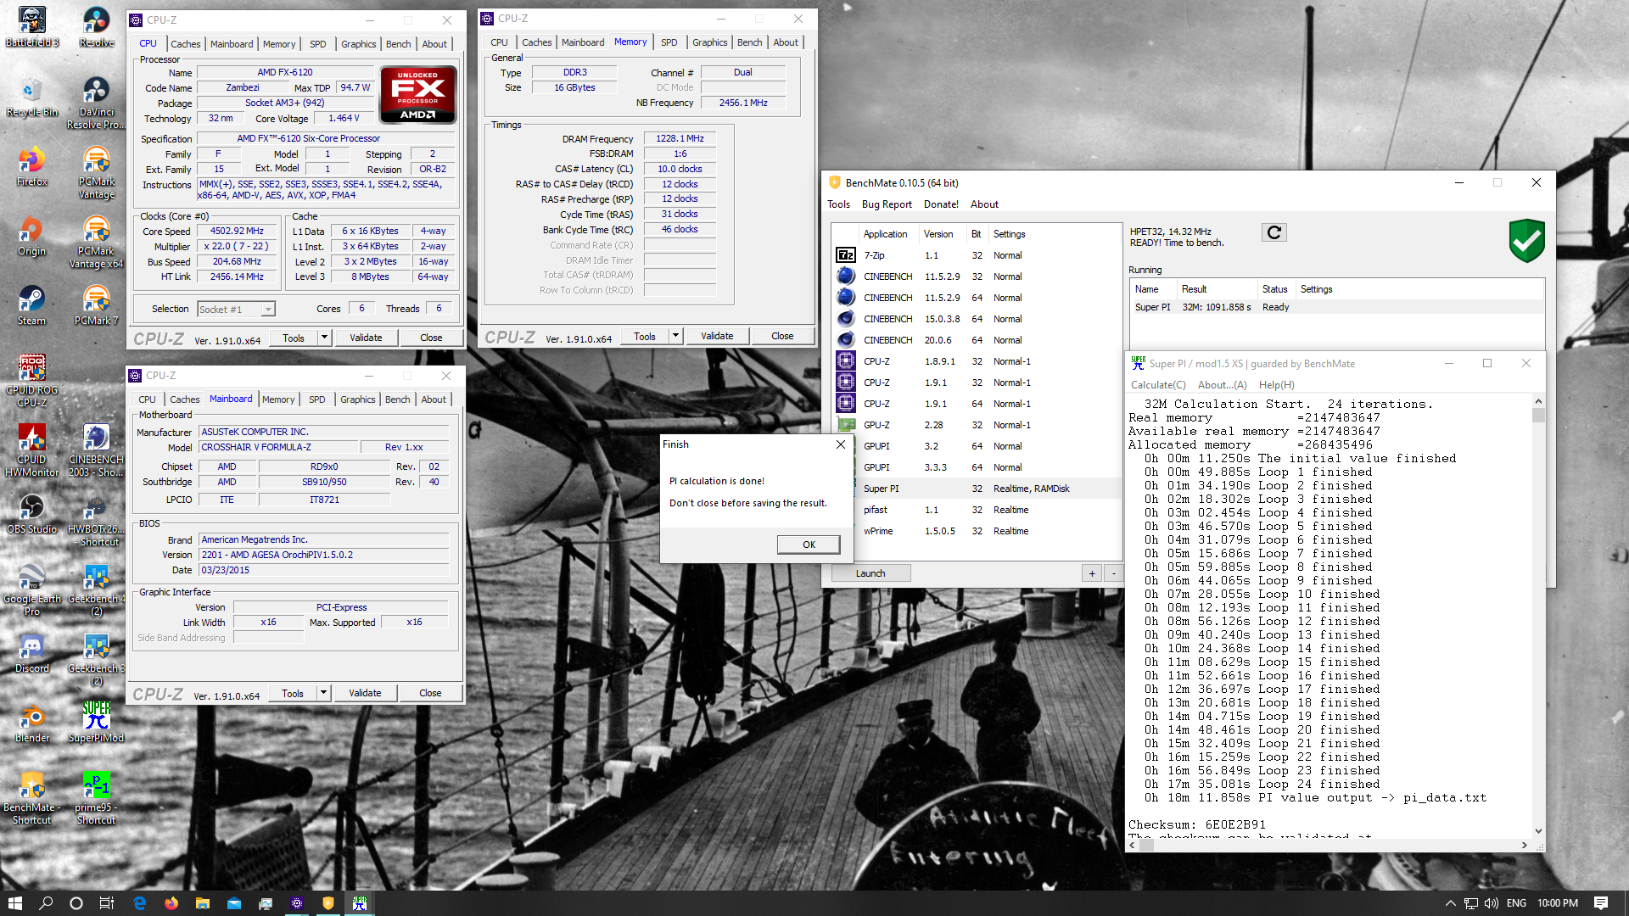
Task: Click the green shield status icon in BenchMate
Action: pyautogui.click(x=1526, y=240)
